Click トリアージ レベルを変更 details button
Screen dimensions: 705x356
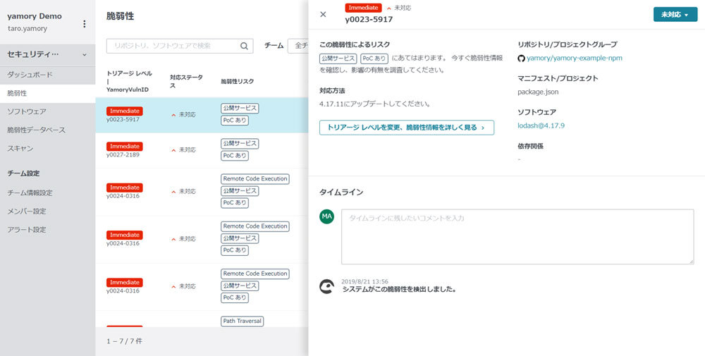point(406,128)
